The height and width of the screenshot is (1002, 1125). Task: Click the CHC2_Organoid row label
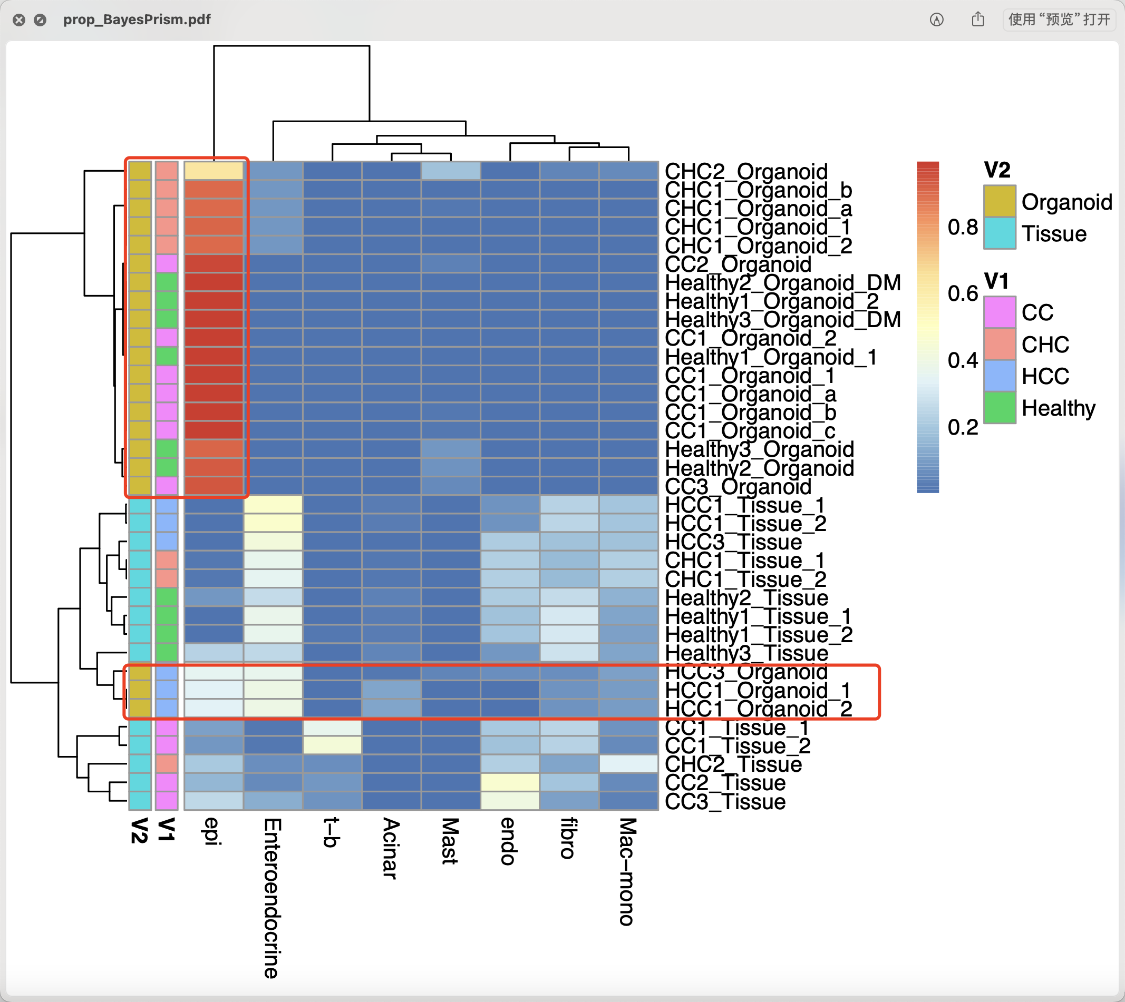pos(746,171)
